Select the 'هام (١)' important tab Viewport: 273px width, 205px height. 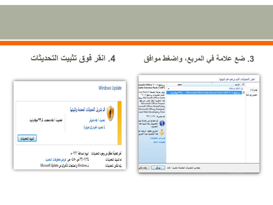tap(254, 90)
